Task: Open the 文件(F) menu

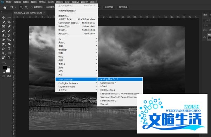Action: [9, 2]
